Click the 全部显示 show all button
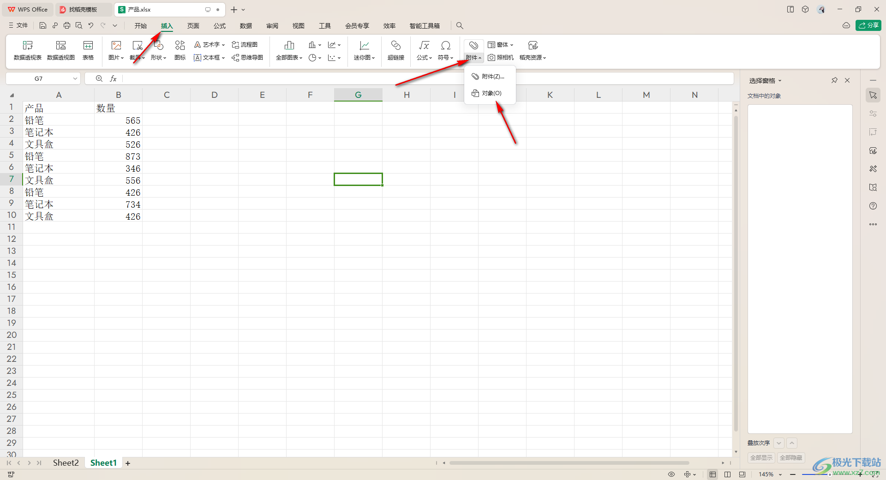This screenshot has width=886, height=480. coord(761,458)
